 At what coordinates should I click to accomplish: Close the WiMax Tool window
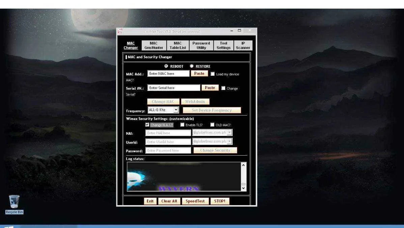(250, 30)
